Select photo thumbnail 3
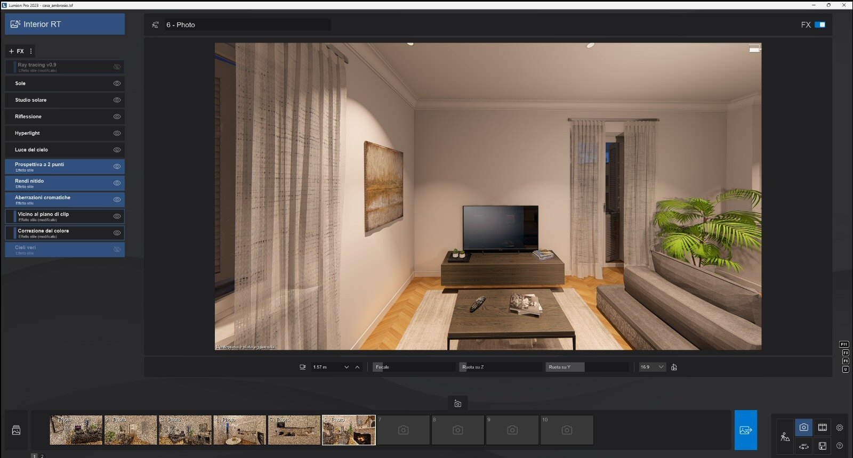The width and height of the screenshot is (853, 458). pos(185,430)
